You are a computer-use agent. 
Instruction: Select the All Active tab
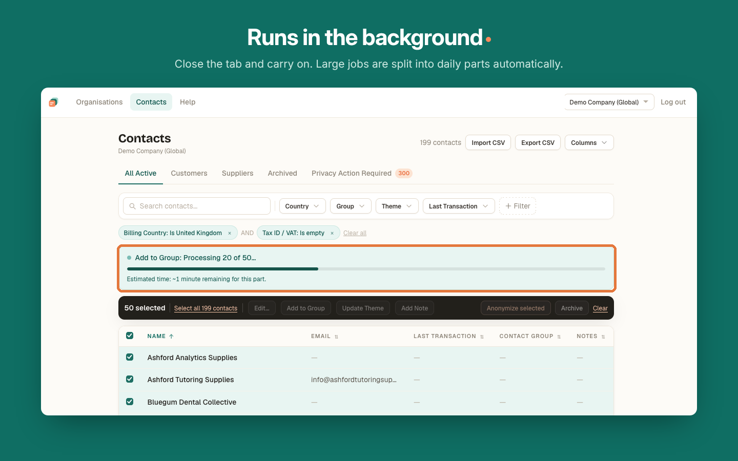(140, 173)
